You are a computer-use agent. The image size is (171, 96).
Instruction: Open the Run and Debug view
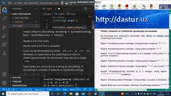pyautogui.click(x=4, y=36)
